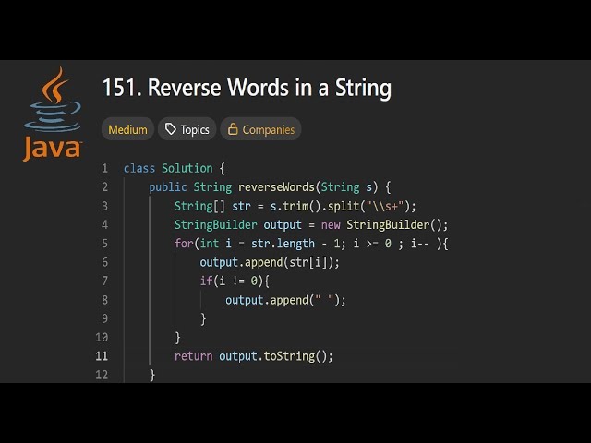Click 'output.append(str[i]);' on line 6
The image size is (591, 443).
pyautogui.click(x=270, y=262)
